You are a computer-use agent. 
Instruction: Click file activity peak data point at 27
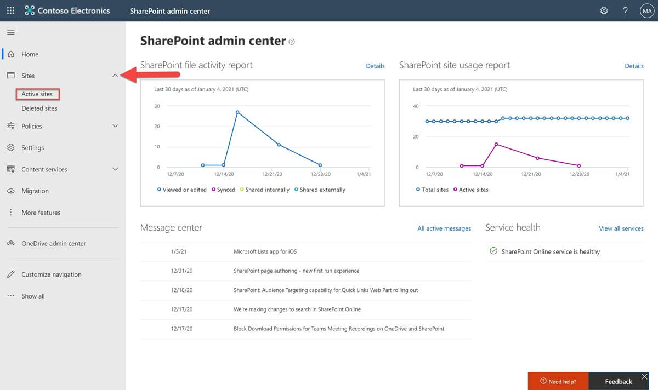(237, 112)
